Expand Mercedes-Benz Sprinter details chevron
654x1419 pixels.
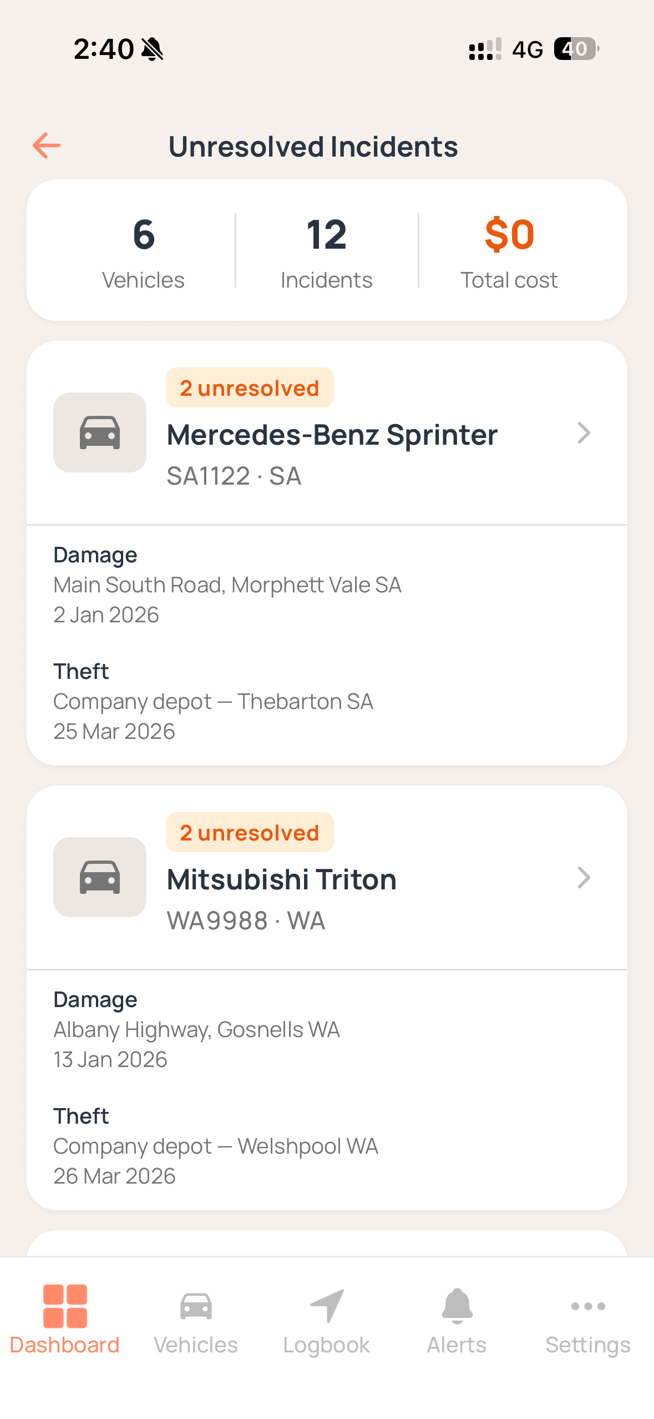584,433
